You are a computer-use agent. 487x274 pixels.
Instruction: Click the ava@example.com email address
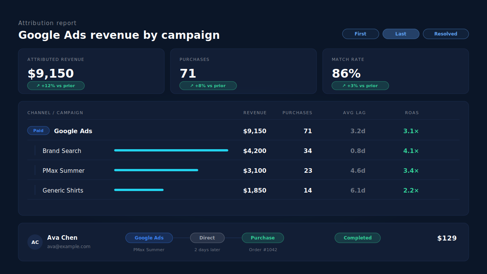click(x=69, y=247)
